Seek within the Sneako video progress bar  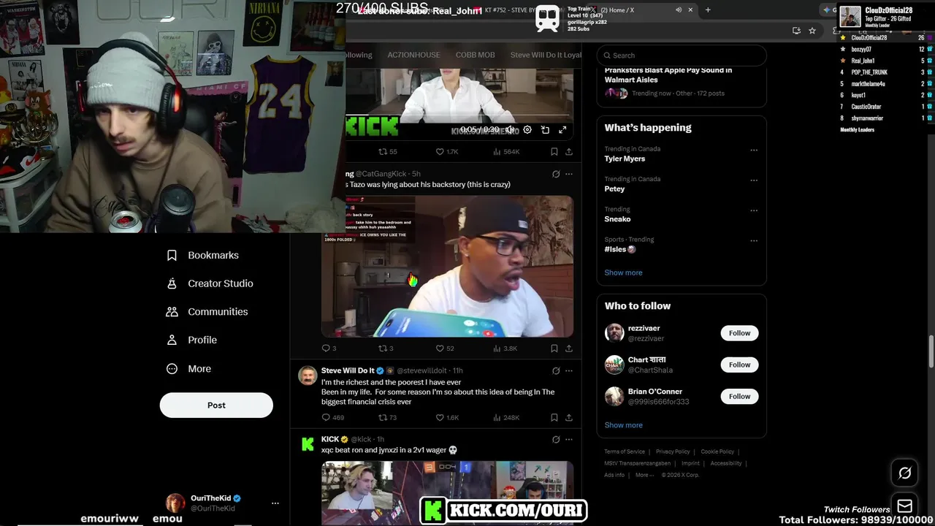click(459, 115)
